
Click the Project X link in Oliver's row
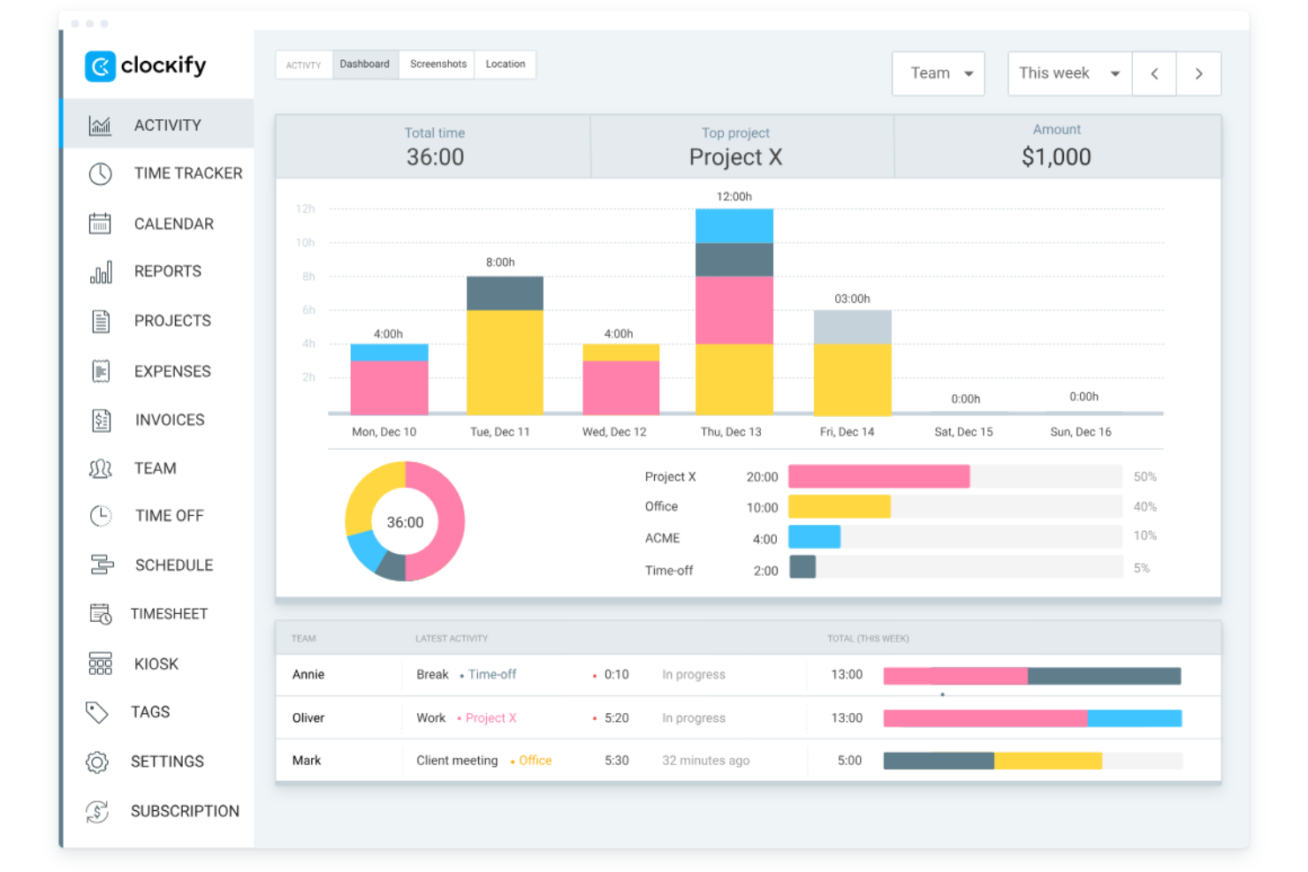click(x=490, y=718)
